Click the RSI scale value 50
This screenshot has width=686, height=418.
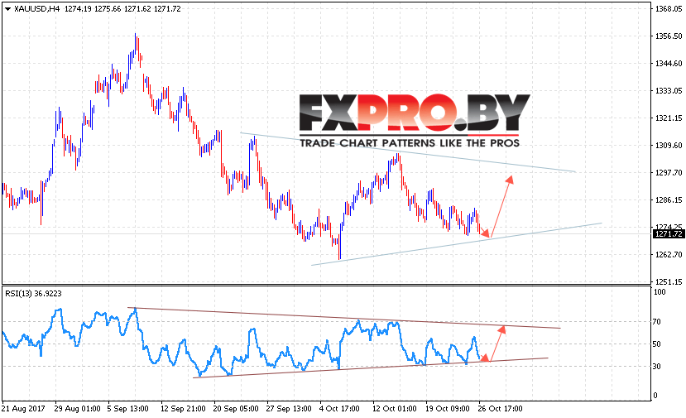[657, 344]
